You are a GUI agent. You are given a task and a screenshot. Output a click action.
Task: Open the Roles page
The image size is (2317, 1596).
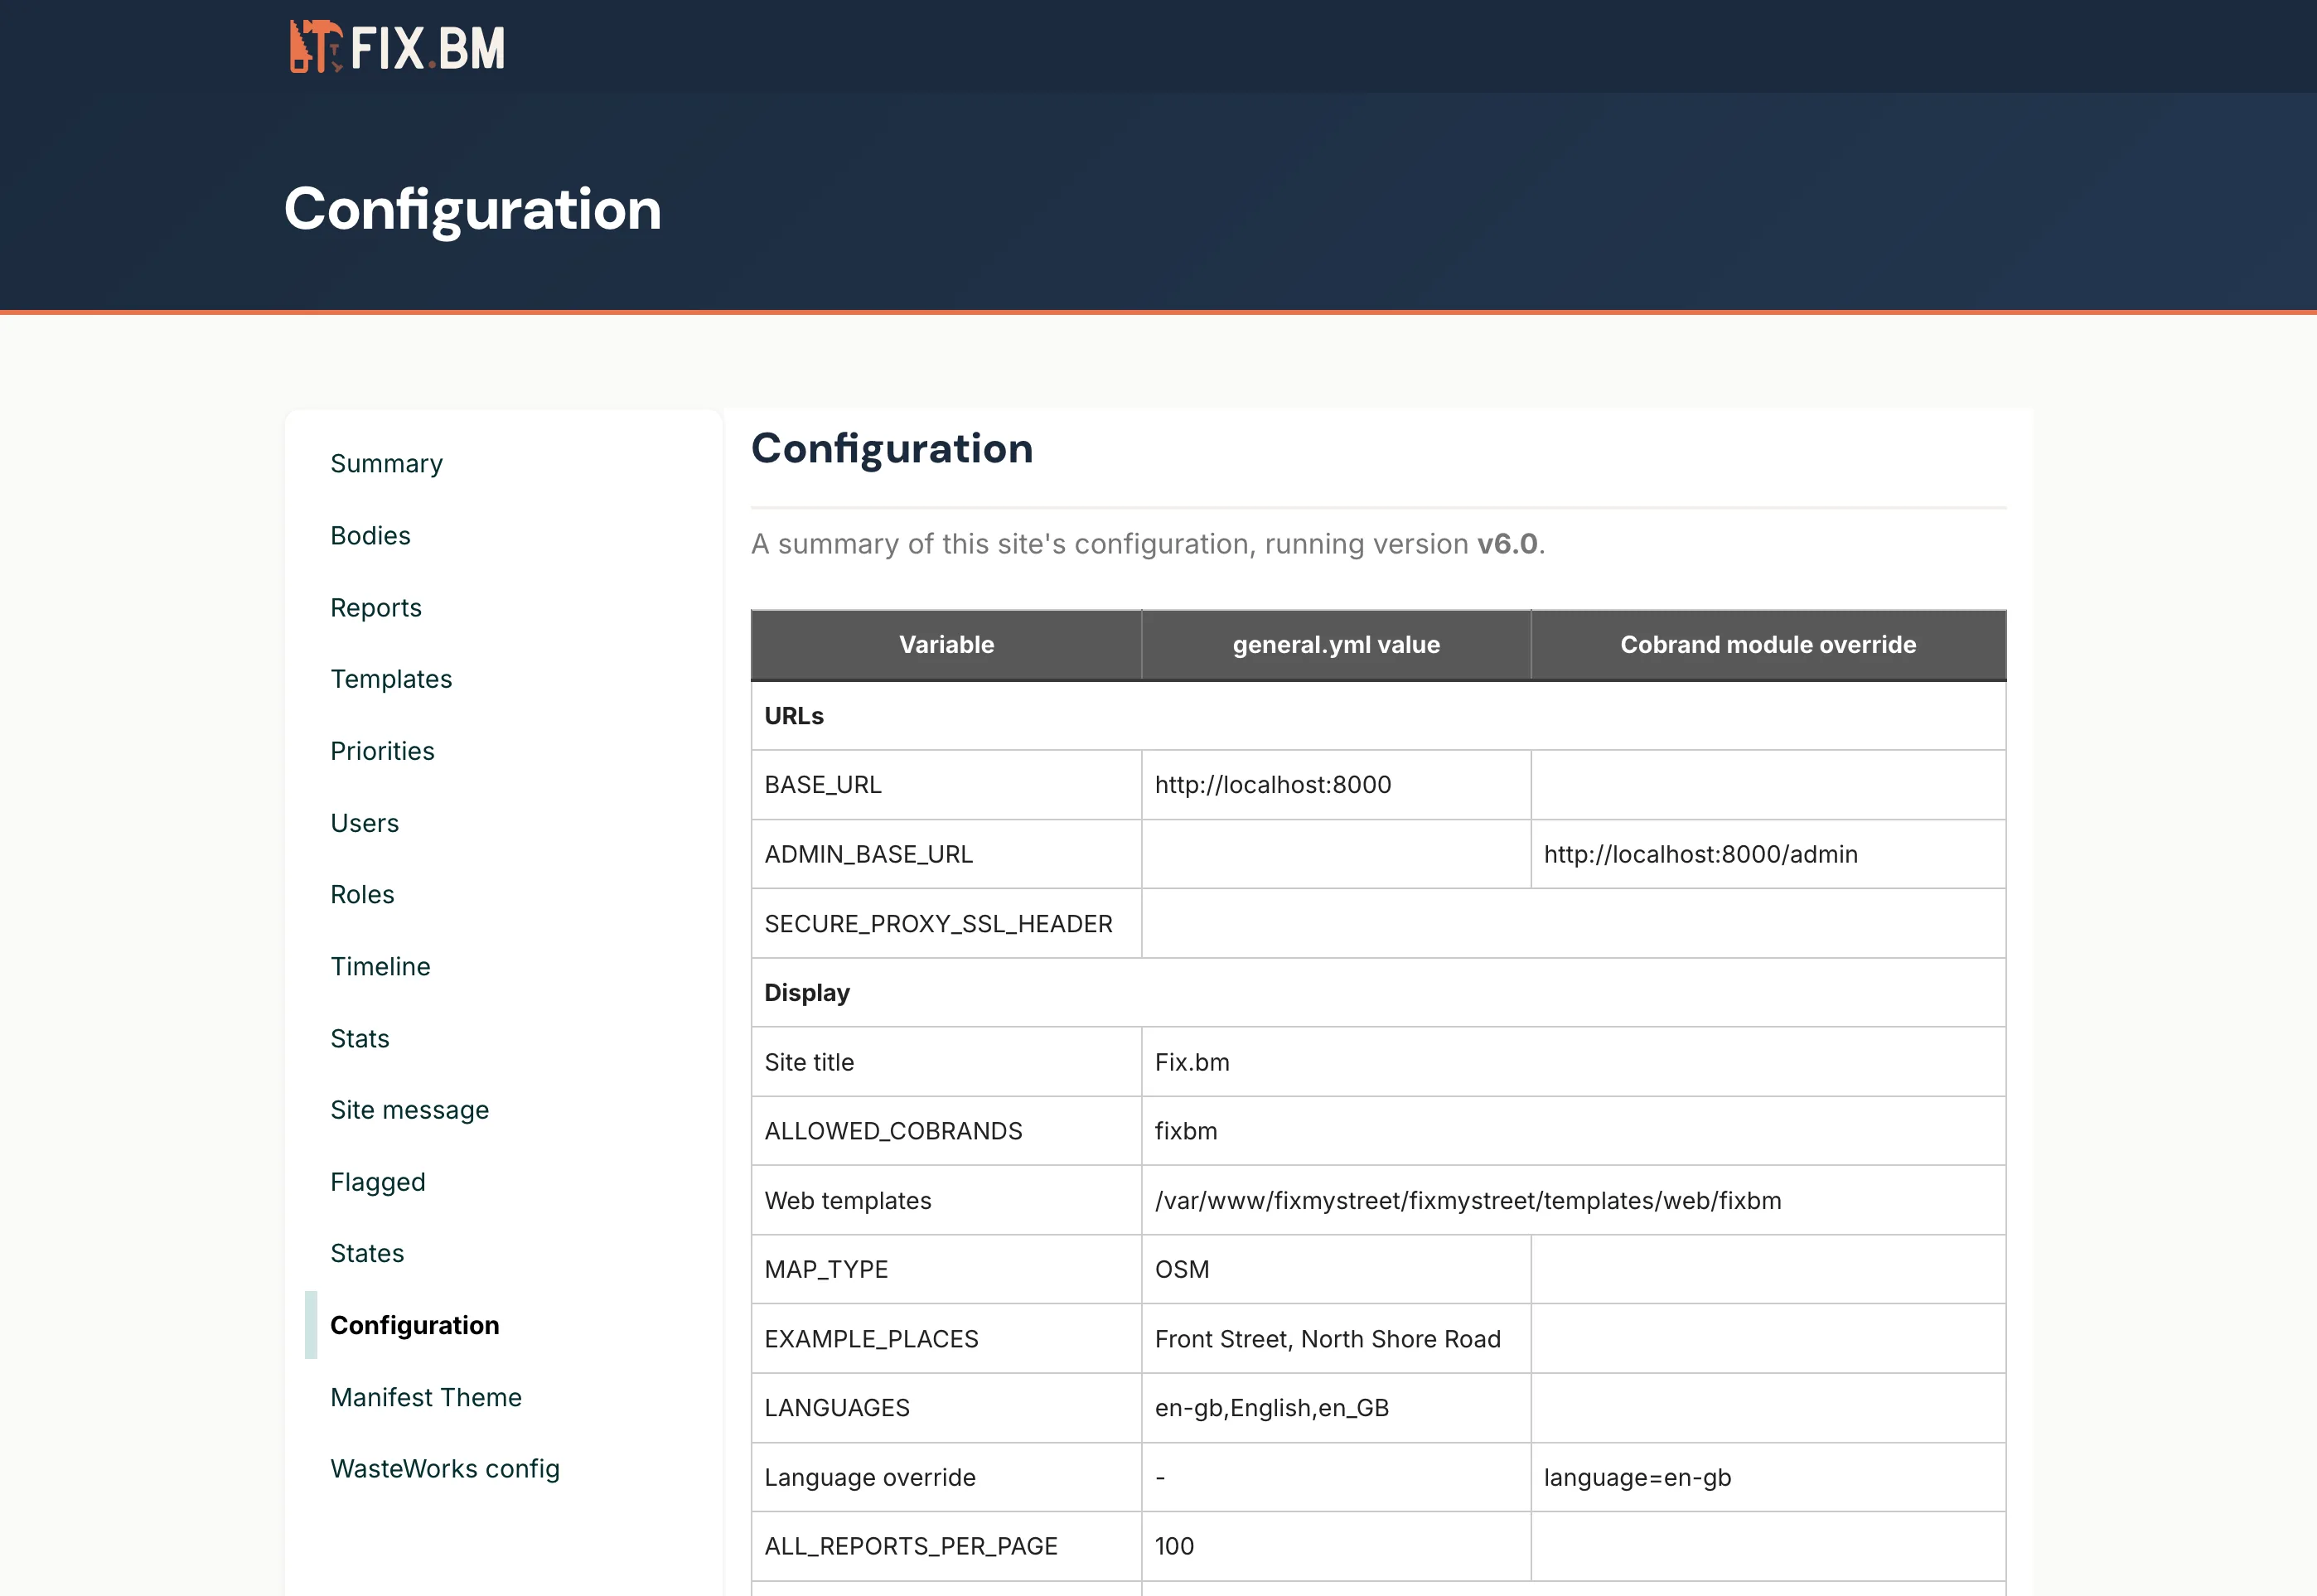(x=362, y=894)
